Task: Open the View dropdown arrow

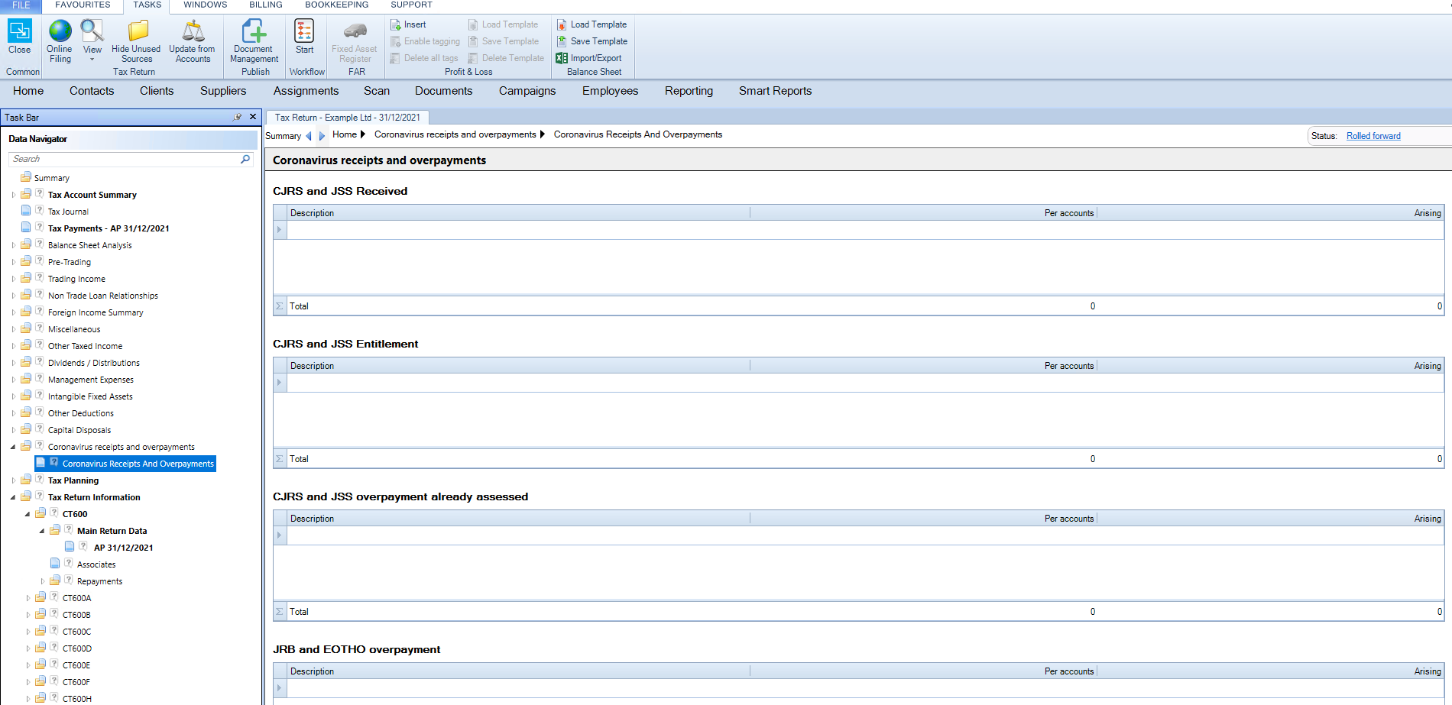Action: pos(92,60)
